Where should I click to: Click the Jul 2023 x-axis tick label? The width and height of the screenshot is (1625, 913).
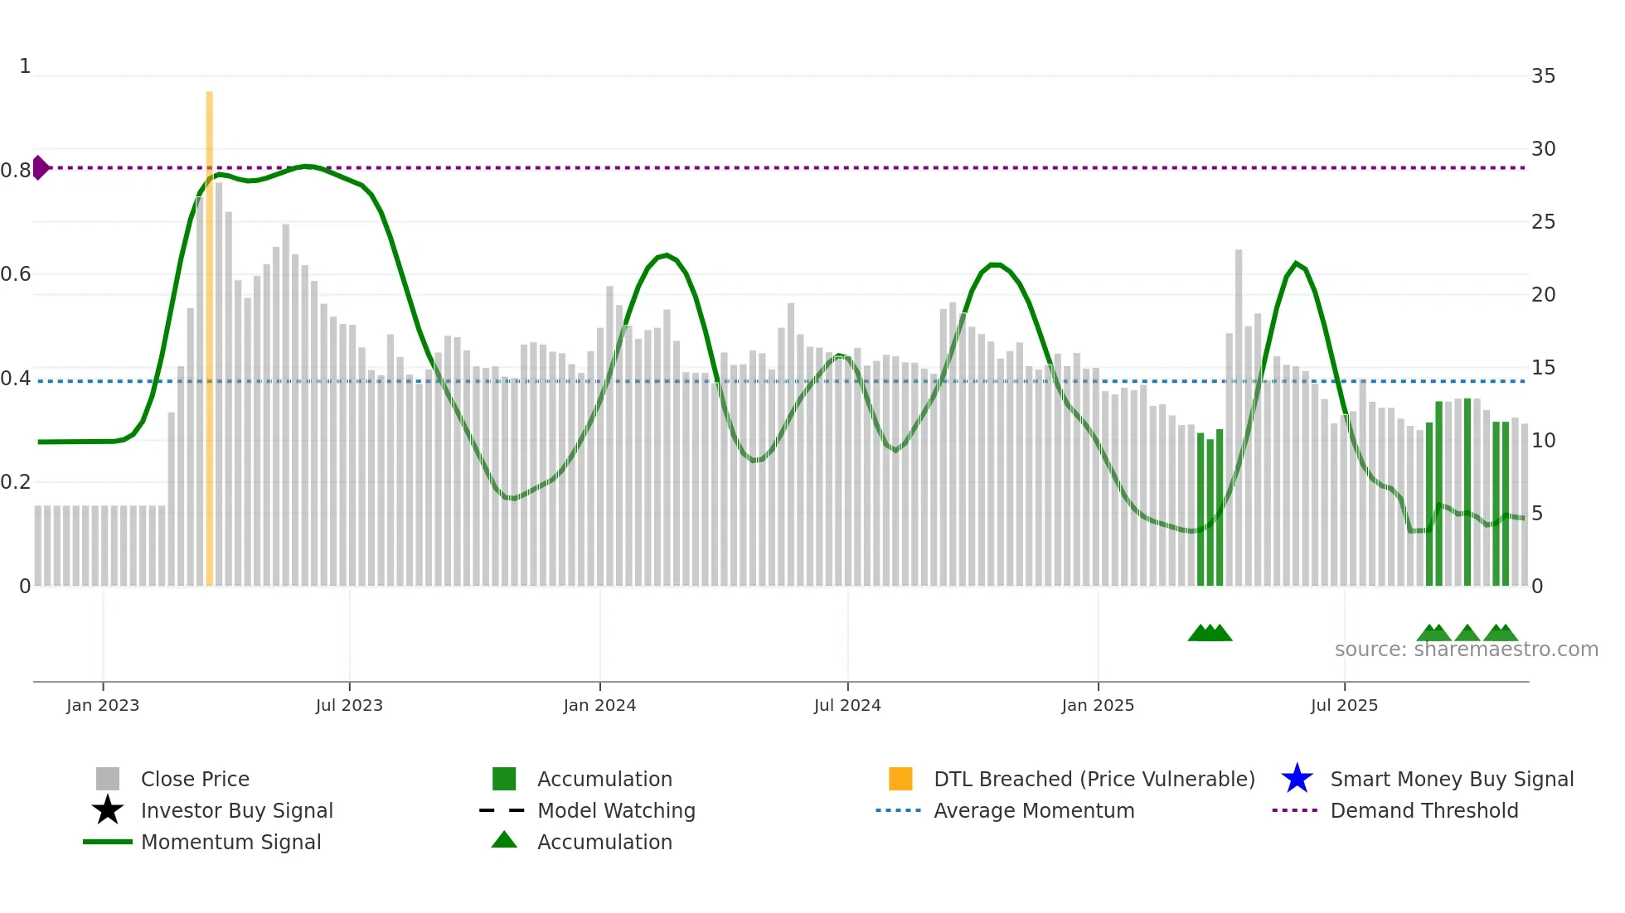[349, 705]
